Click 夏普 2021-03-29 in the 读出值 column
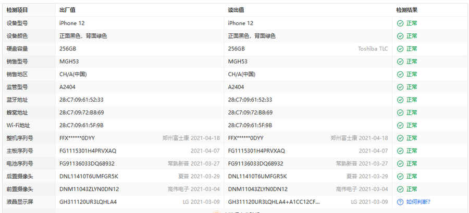Screen dimensions: 469x213 coord(367,176)
